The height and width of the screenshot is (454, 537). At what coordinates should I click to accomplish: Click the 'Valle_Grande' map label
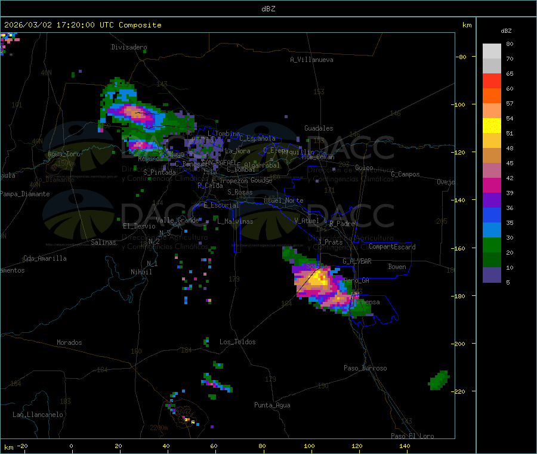tap(177, 220)
